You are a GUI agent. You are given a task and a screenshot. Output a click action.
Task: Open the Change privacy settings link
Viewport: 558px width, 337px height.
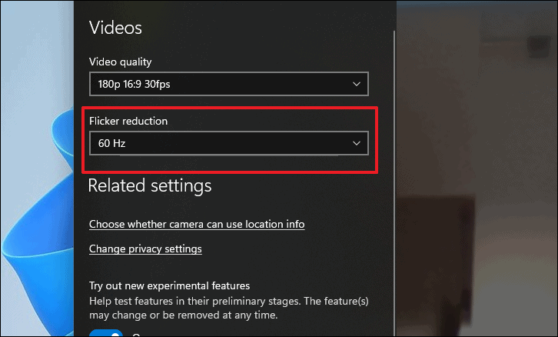pyautogui.click(x=145, y=249)
